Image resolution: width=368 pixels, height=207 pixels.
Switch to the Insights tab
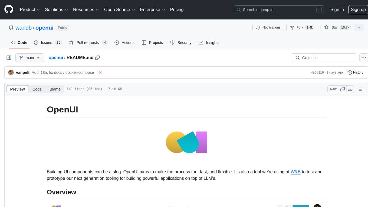(209, 43)
